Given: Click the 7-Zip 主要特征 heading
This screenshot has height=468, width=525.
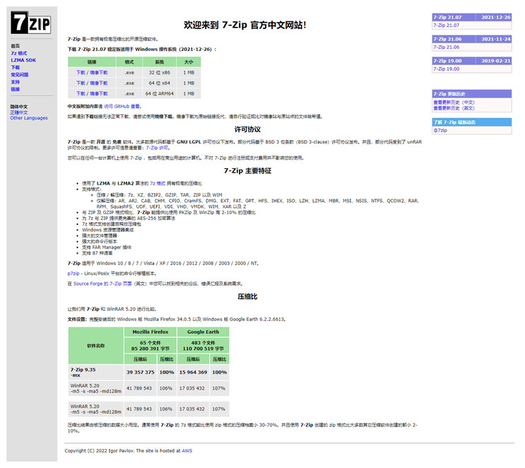Looking at the screenshot, I should pos(247,170).
